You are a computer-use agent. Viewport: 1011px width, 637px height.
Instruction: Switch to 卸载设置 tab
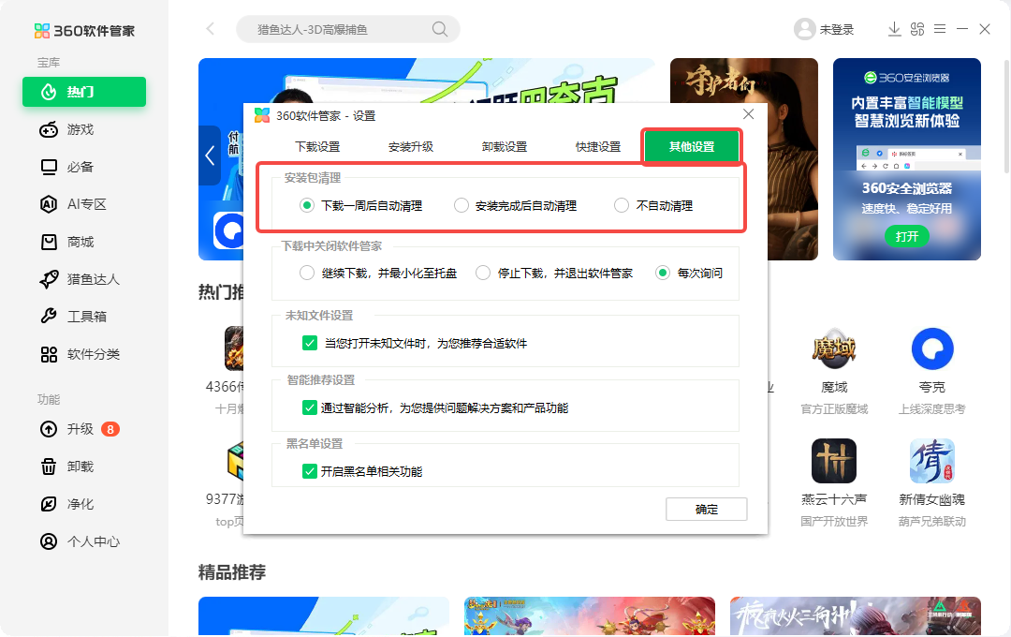[x=505, y=146]
